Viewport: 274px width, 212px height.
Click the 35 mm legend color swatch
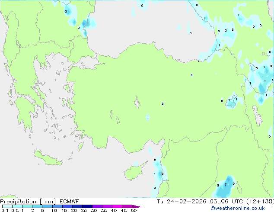click(107, 206)
